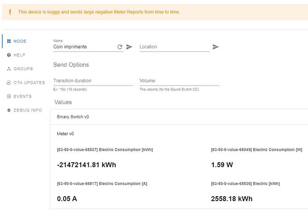Click the buggy device warning message

click(99, 12)
